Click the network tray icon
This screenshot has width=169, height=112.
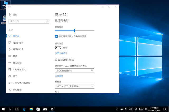pyautogui.click(x=126, y=109)
